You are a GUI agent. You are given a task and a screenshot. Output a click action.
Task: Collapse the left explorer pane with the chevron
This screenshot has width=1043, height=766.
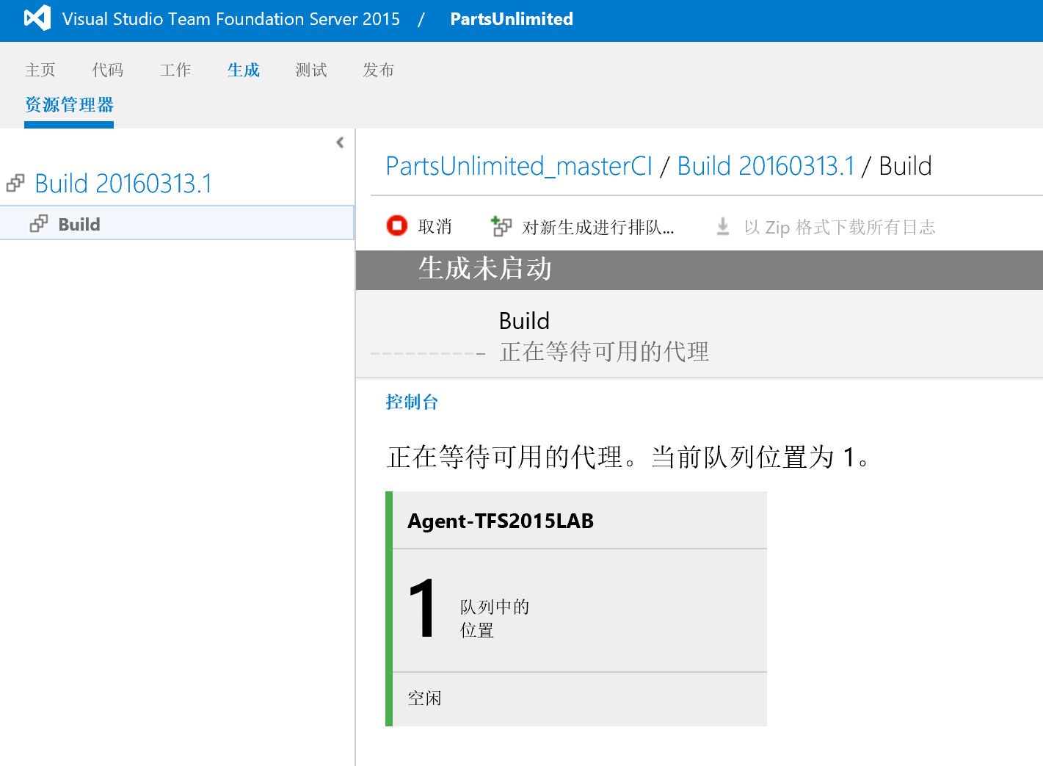[x=340, y=142]
